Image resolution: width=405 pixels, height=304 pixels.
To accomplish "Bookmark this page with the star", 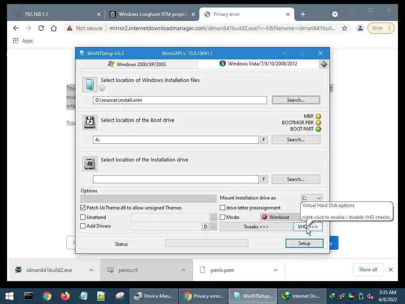I will click(344, 28).
